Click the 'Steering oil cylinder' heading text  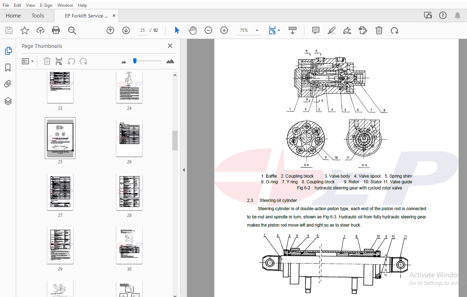(278, 201)
